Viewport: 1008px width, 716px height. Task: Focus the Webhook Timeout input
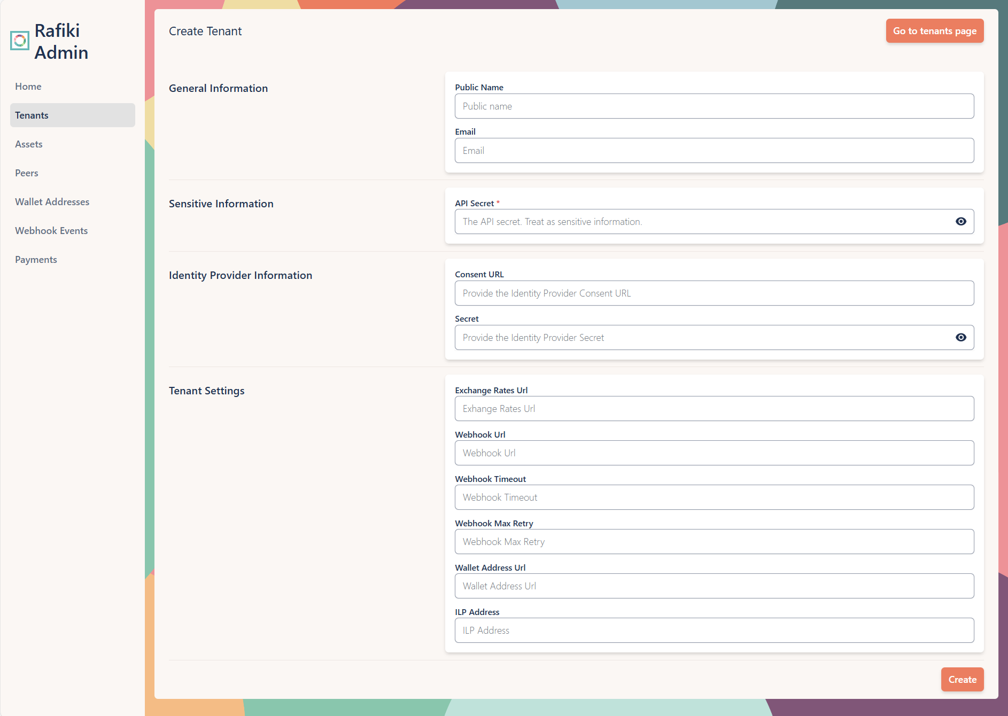(x=714, y=497)
